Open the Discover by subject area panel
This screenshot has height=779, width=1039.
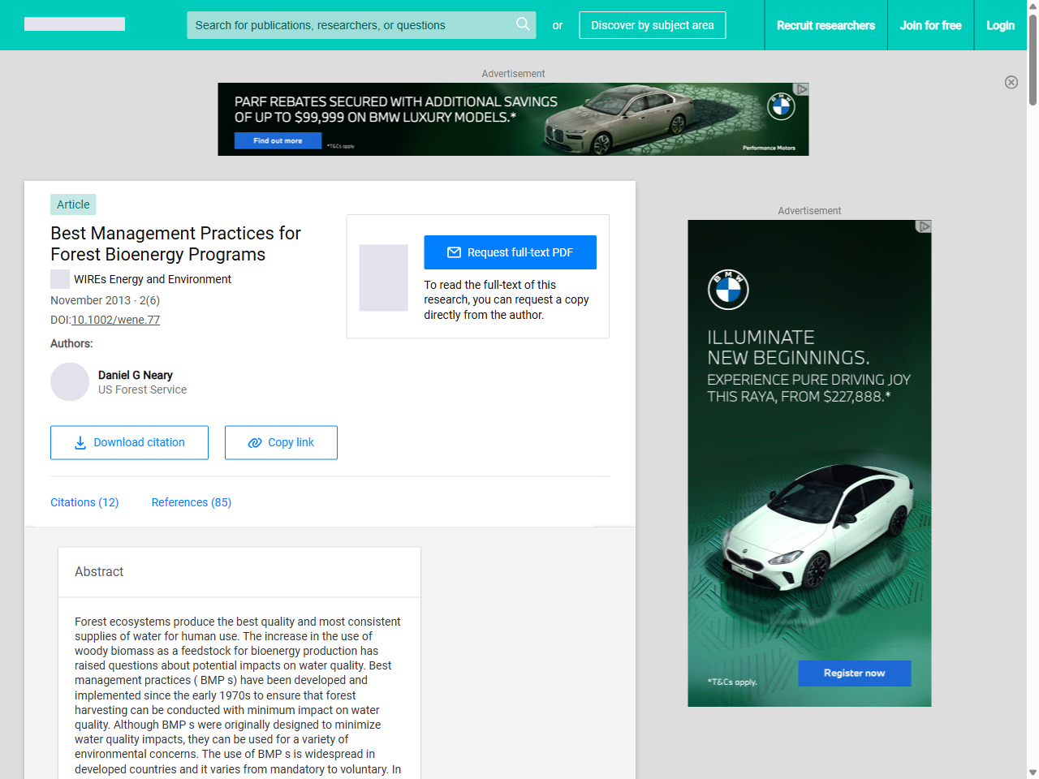click(652, 25)
